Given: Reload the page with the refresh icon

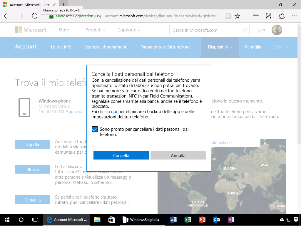Looking at the screenshot, I should click(x=35, y=16).
